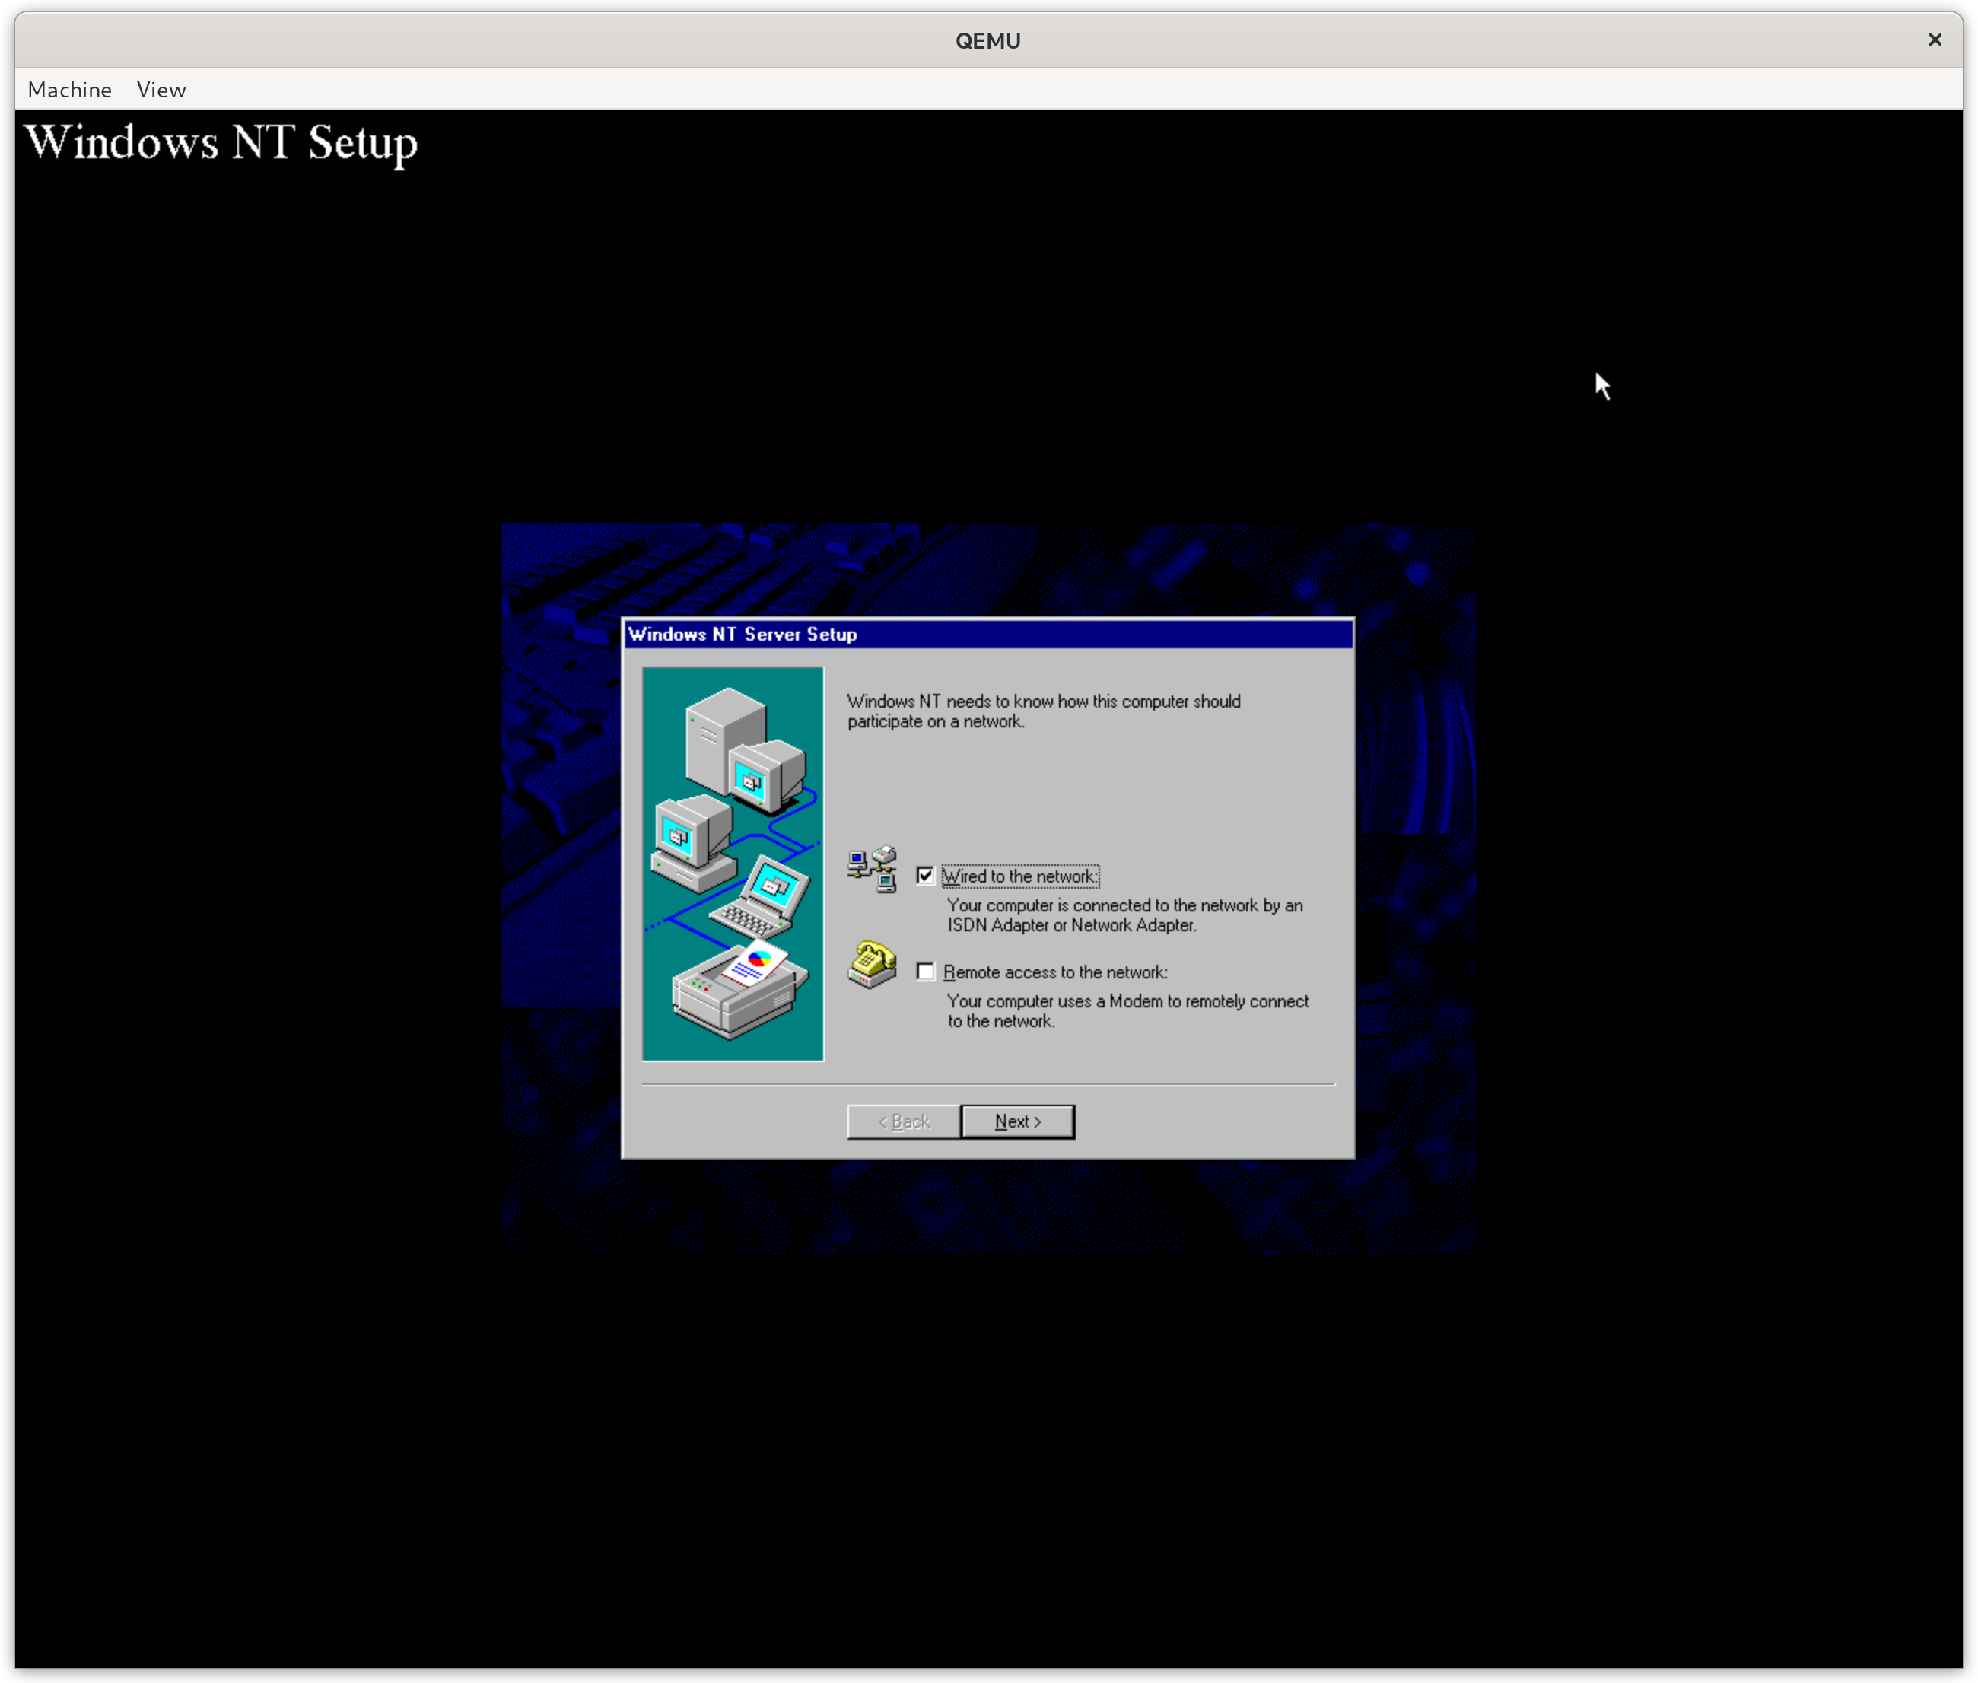Uncheck the Wired to the network checkbox
Viewport: 1978px width, 1683px height.
coord(925,876)
